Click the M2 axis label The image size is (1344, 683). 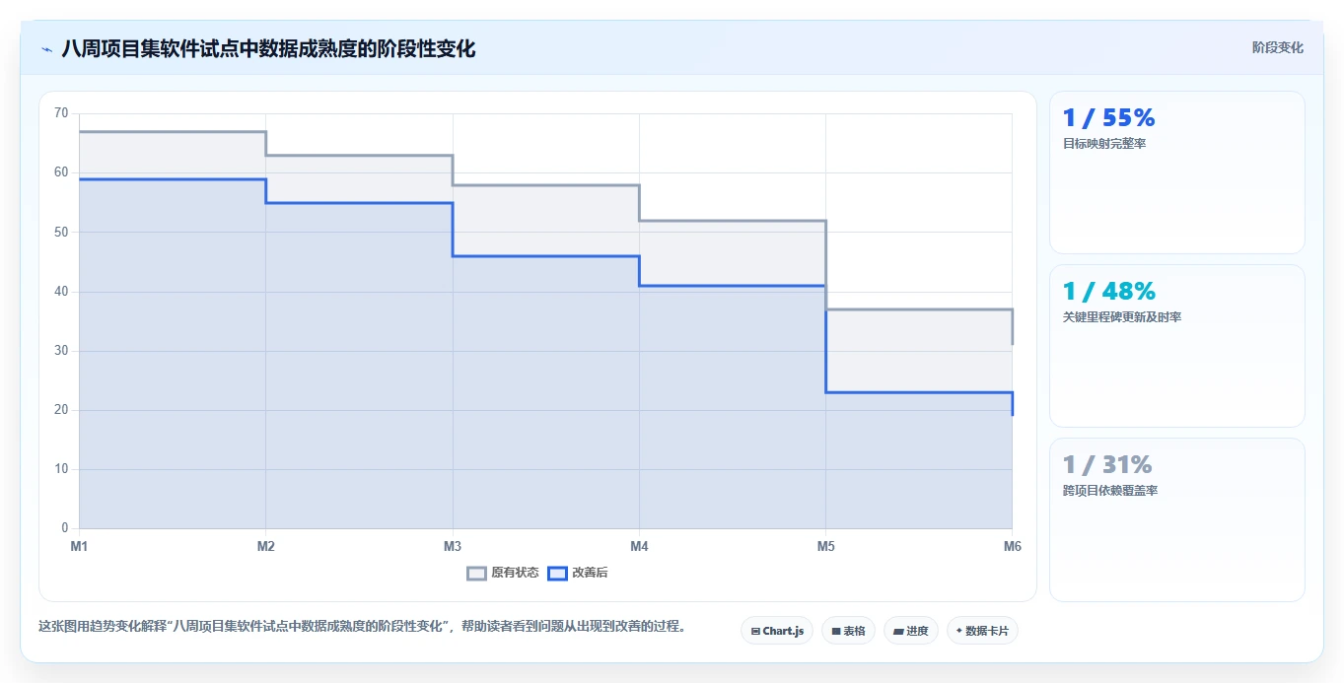[265, 546]
